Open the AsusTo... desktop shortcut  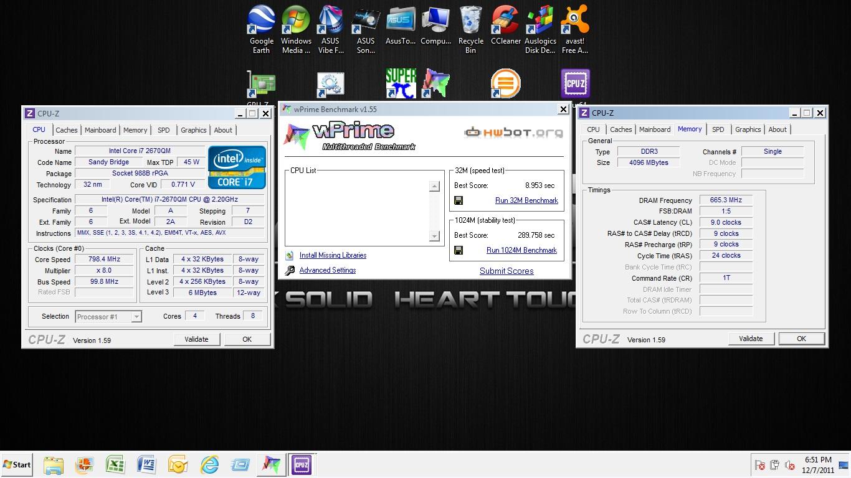click(401, 26)
